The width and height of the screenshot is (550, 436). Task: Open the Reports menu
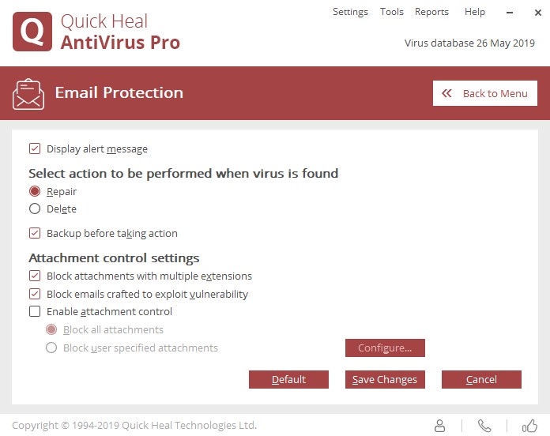(431, 12)
